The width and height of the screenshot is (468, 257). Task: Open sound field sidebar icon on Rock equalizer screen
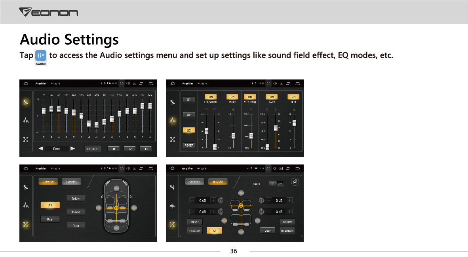pyautogui.click(x=26, y=140)
